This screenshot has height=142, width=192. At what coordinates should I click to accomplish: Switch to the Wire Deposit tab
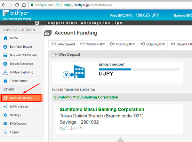tap(63, 44)
